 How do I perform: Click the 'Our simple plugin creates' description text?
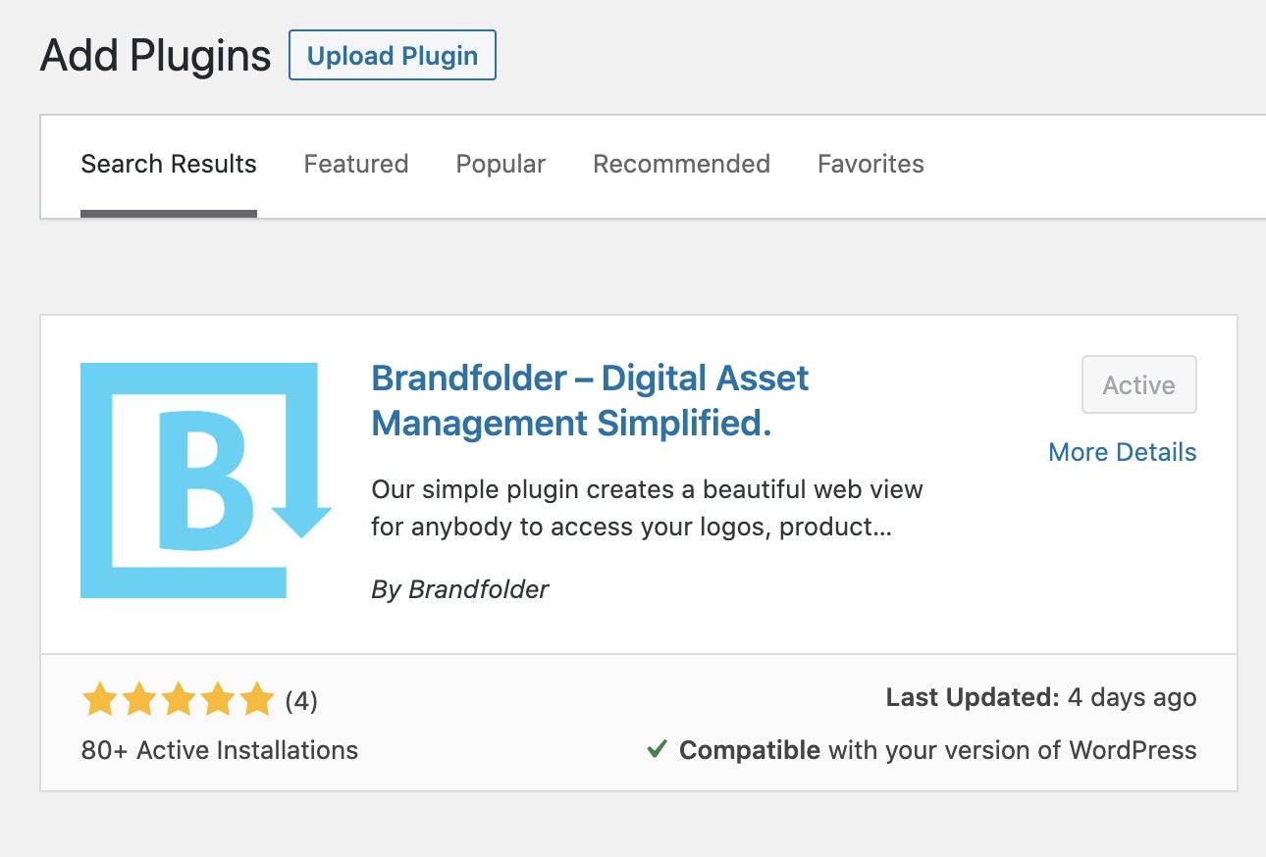tap(647, 508)
